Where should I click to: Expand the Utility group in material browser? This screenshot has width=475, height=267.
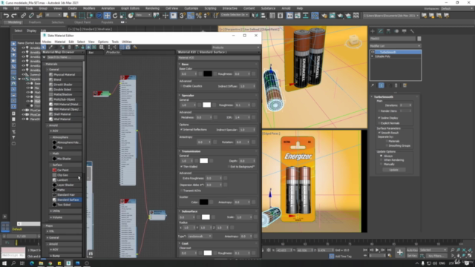tap(56, 211)
